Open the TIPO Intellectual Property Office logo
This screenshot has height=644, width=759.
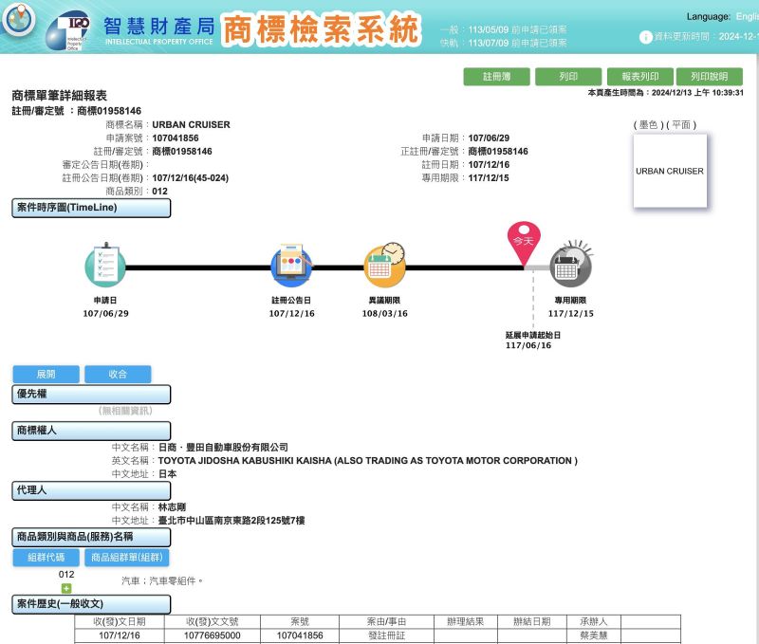pyautogui.click(x=68, y=32)
